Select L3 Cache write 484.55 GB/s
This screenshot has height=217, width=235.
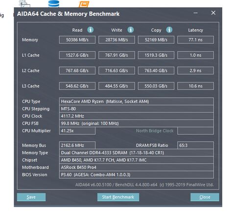tap(117, 86)
